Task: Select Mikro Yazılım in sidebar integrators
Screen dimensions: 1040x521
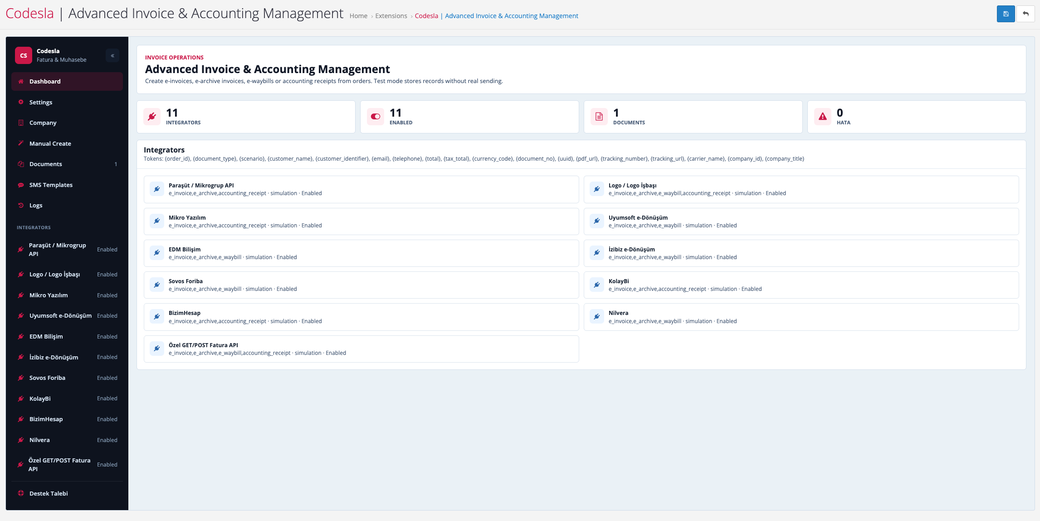Action: point(67,295)
